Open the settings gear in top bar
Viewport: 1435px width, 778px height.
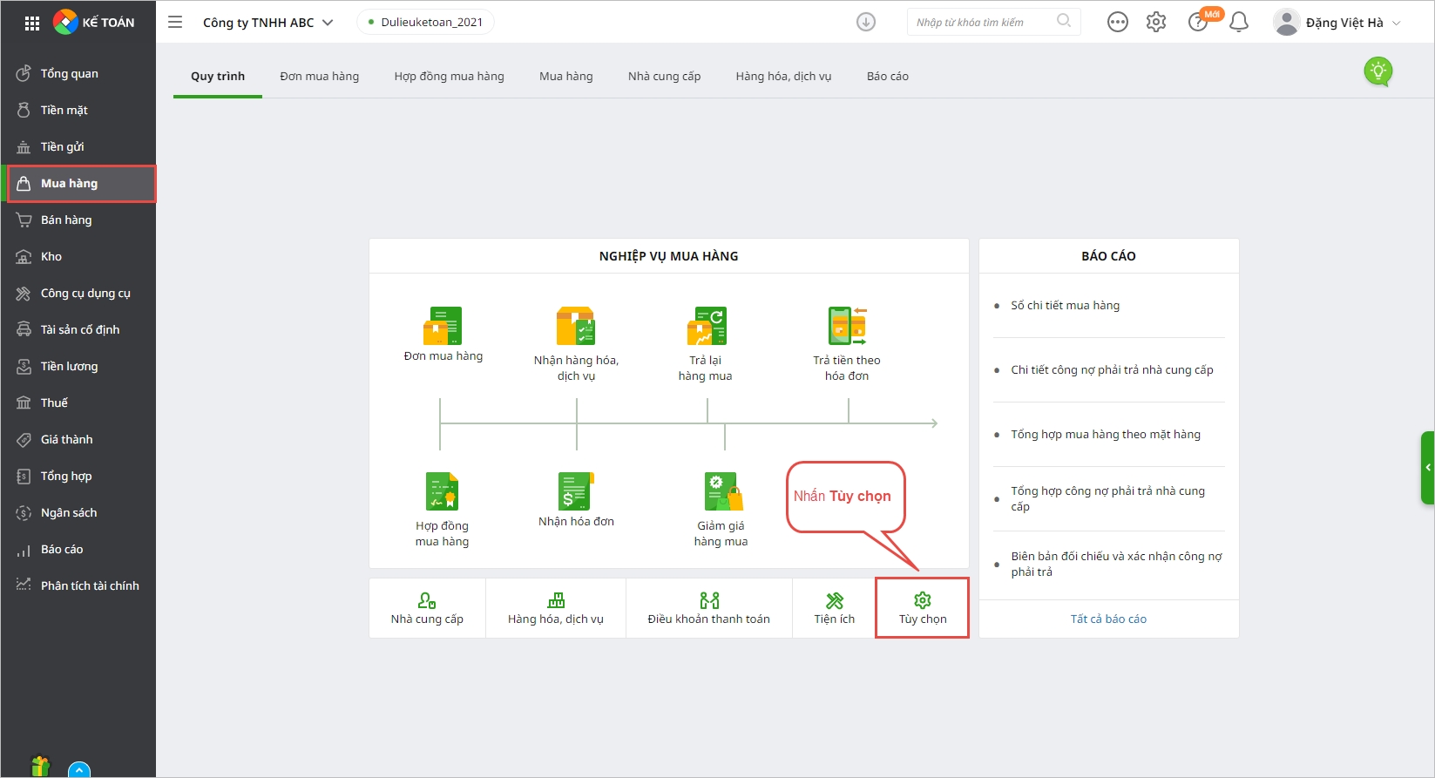[1156, 23]
